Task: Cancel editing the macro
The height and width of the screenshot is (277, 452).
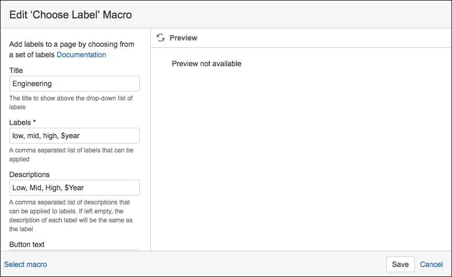Action: (432, 264)
